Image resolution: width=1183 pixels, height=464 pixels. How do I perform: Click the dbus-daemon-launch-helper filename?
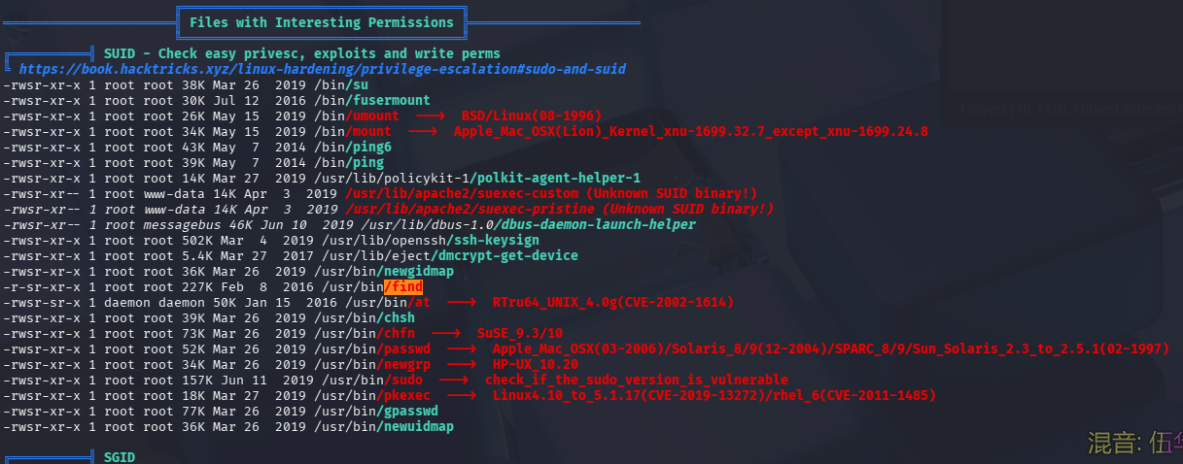[595, 224]
